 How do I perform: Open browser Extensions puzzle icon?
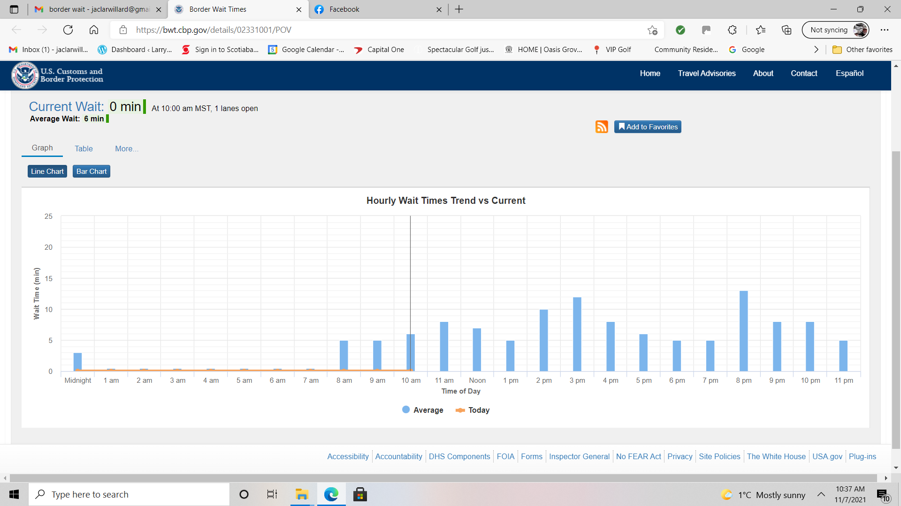pyautogui.click(x=732, y=30)
